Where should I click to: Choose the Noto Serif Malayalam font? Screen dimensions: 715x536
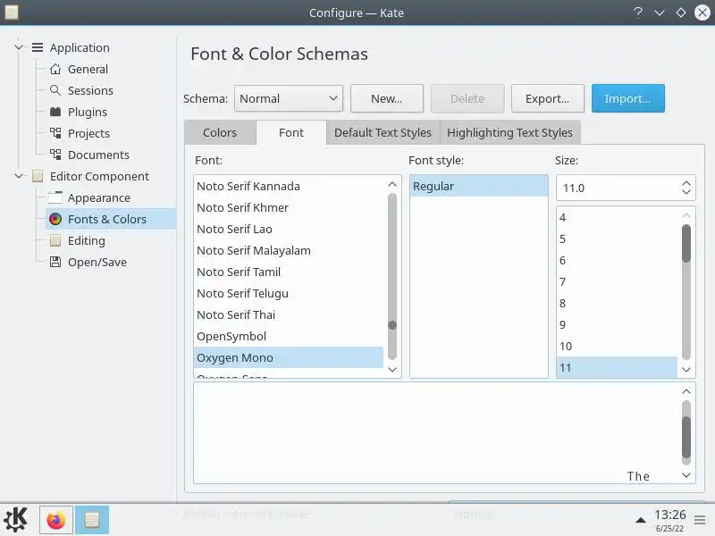pos(288,250)
